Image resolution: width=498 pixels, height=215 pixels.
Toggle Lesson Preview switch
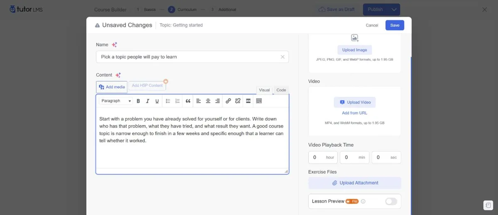(391, 201)
